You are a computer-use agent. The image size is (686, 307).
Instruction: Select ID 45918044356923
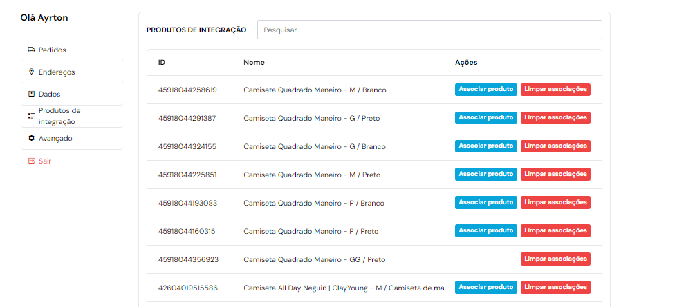[x=189, y=259]
